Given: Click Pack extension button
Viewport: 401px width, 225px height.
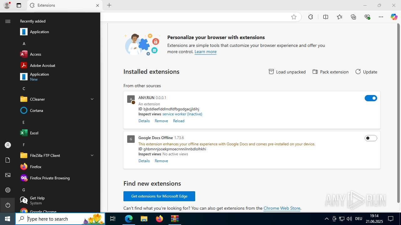Looking at the screenshot, I should (331, 72).
